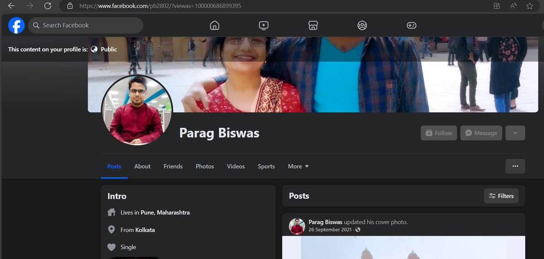Click the home icon beside Lives in Pune
The width and height of the screenshot is (544, 259).
[112, 212]
